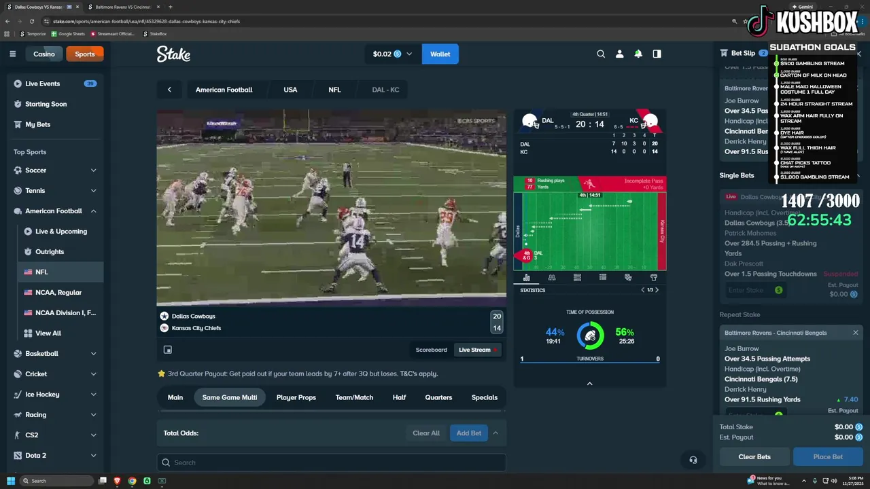Switch video panel to Scoreboard
The width and height of the screenshot is (870, 489).
point(432,350)
